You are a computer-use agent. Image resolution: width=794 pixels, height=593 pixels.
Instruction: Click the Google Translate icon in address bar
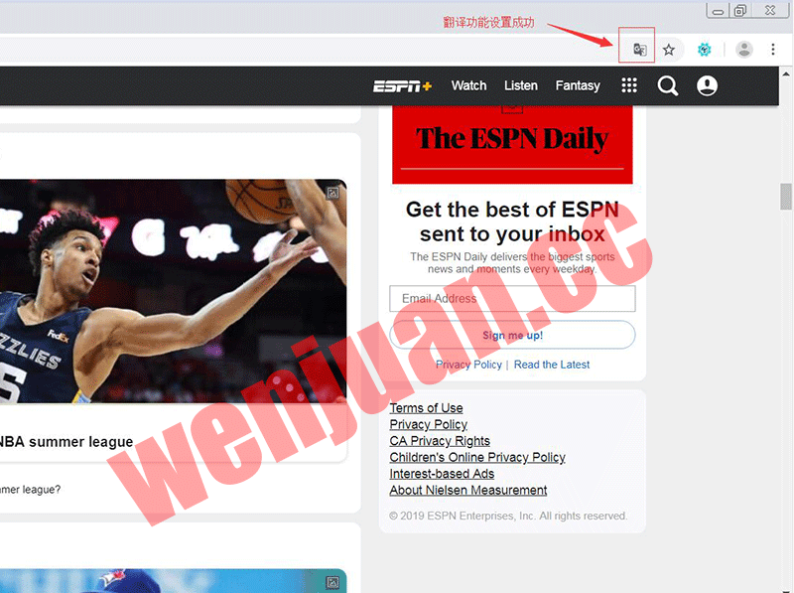click(x=640, y=50)
